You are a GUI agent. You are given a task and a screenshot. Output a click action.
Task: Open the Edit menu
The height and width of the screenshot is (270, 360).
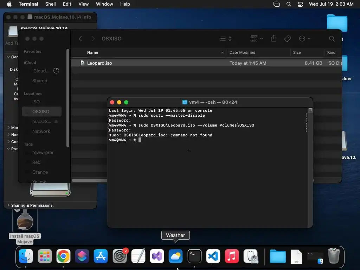pyautogui.click(x=67, y=4)
